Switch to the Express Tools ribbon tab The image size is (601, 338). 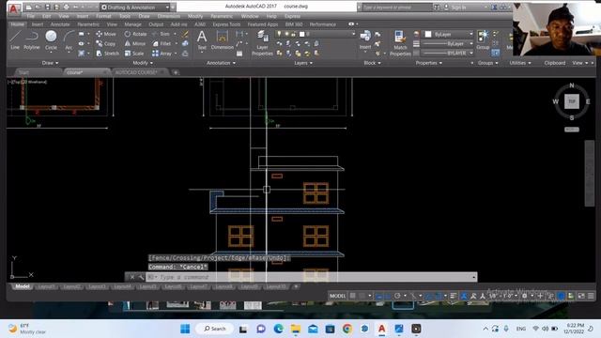[226, 24]
